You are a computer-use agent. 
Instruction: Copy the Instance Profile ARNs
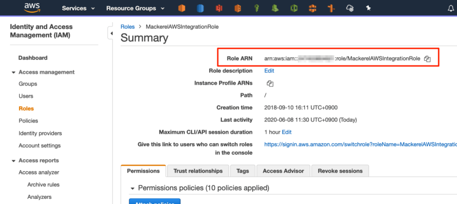click(x=270, y=83)
